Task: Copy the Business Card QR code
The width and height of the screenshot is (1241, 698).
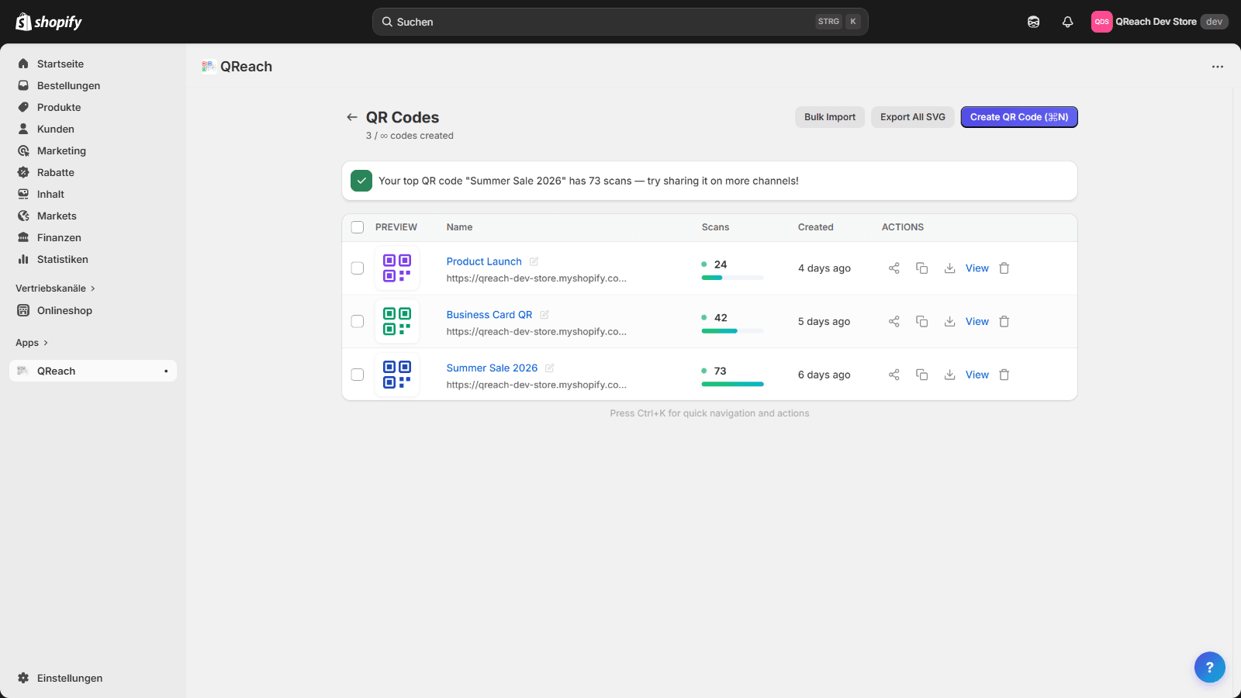Action: coord(921,321)
